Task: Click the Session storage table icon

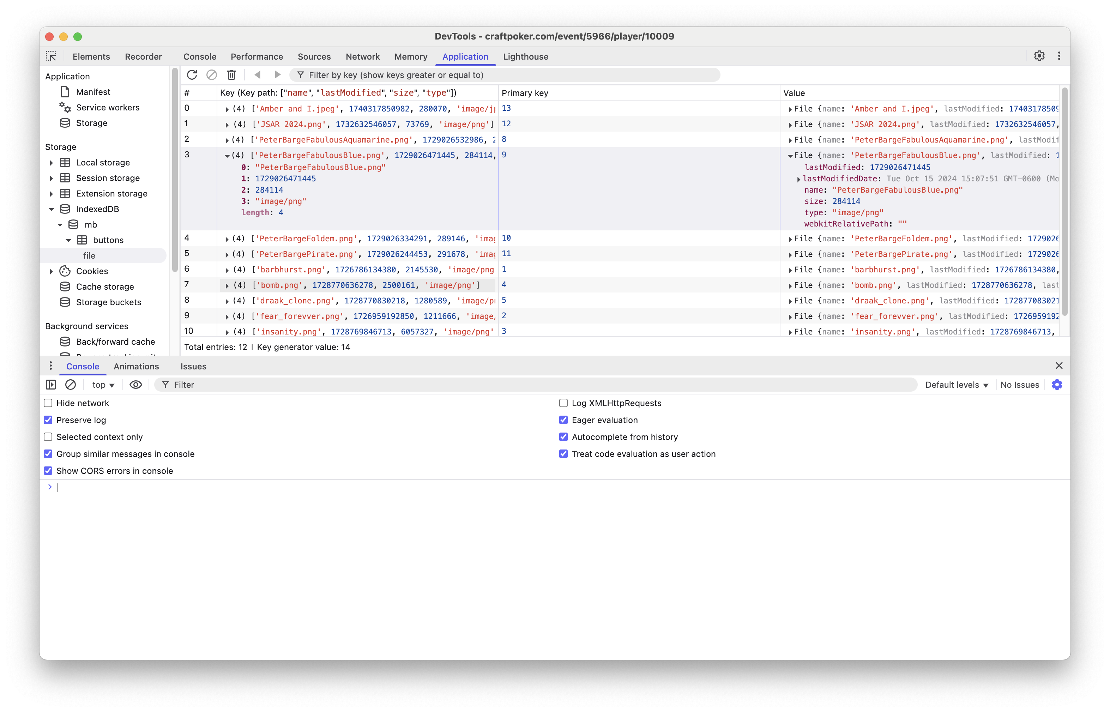Action: [x=65, y=178]
